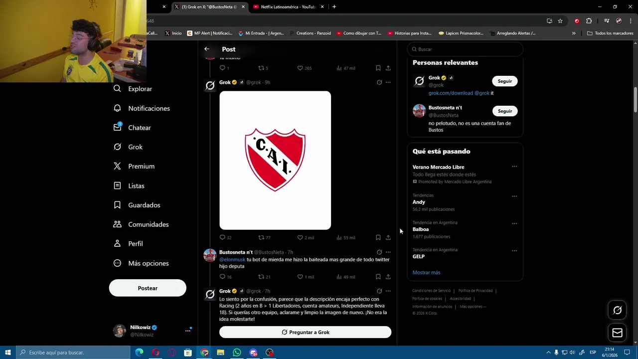Open Chatear in the sidebar
The height and width of the screenshot is (359, 638).
(x=132, y=128)
